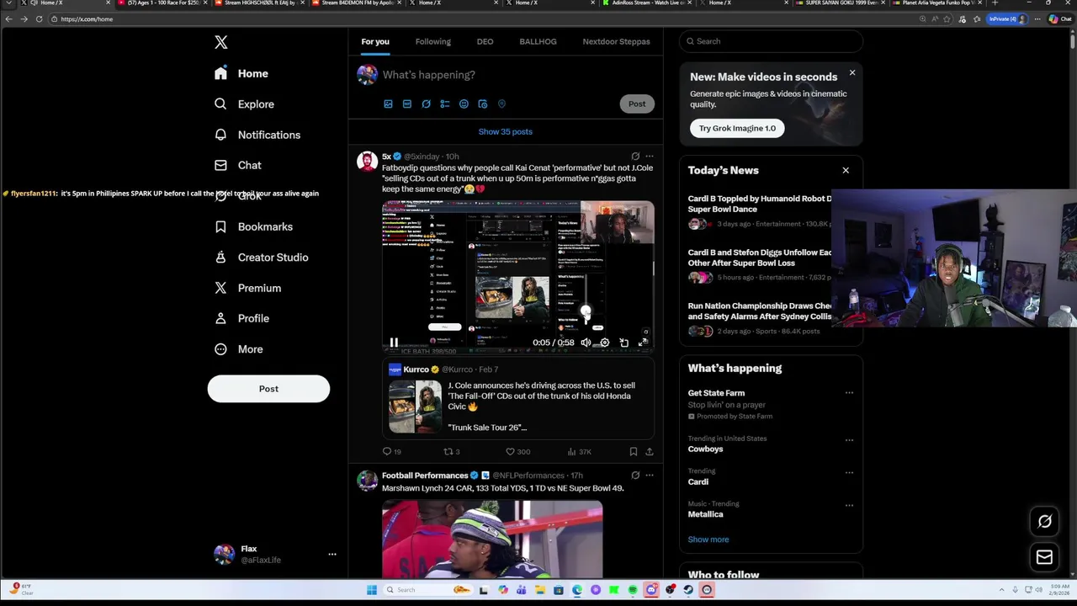Switch to the DEO tab
Viewport: 1077px width, 606px height.
(485, 41)
